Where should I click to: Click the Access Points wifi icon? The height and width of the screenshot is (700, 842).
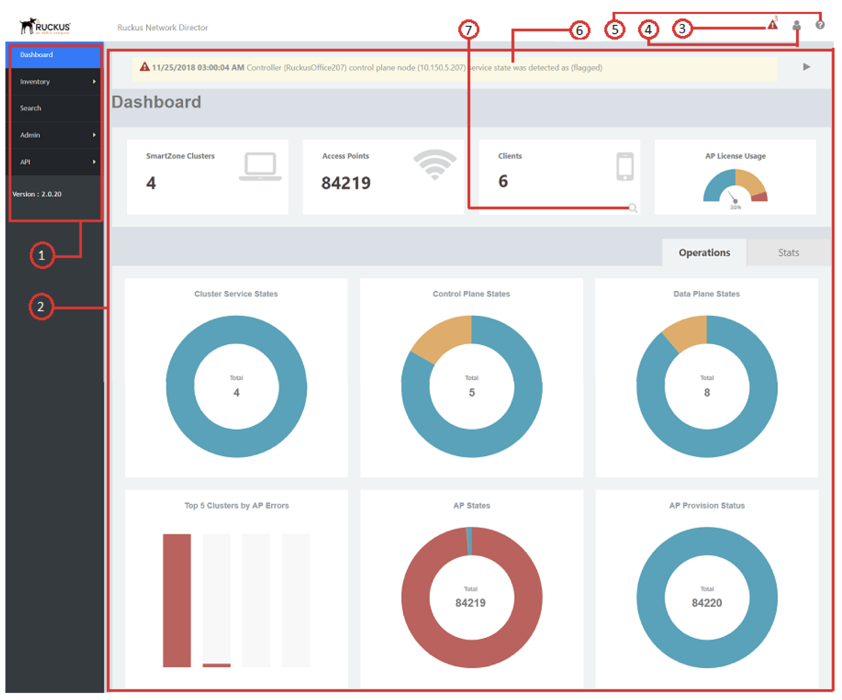pos(435,164)
